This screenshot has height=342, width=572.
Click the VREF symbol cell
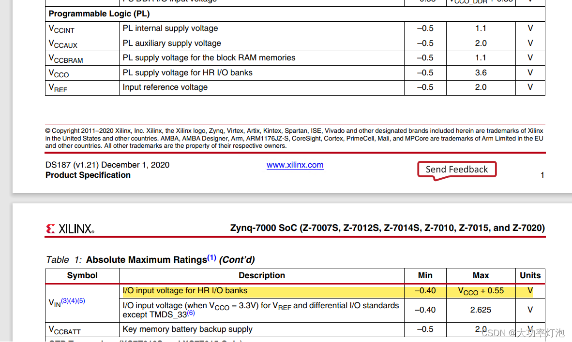pyautogui.click(x=82, y=88)
